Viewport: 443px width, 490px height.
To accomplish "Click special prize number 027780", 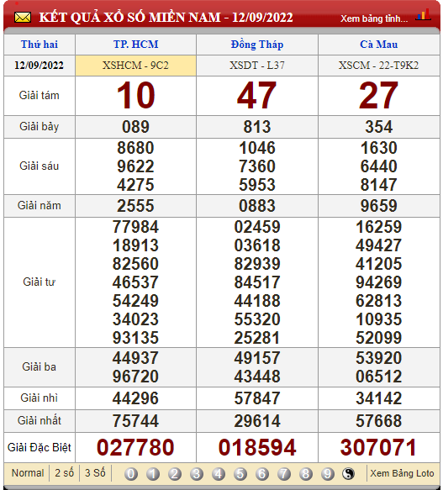I will pos(135,447).
